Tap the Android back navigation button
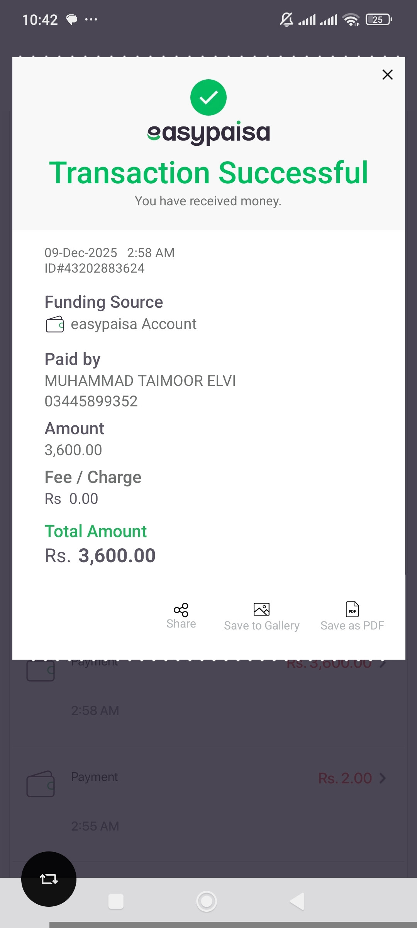The image size is (417, 928). 297,901
